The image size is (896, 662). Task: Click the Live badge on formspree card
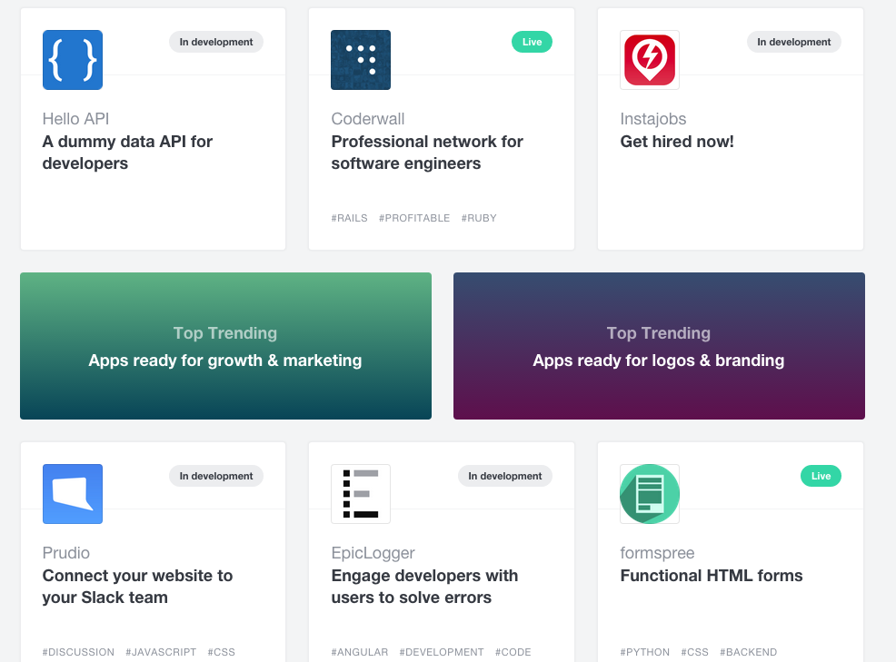(821, 476)
